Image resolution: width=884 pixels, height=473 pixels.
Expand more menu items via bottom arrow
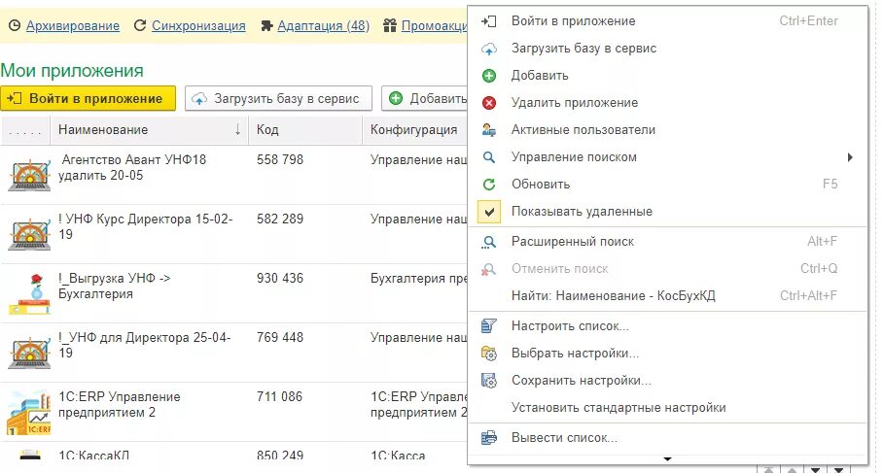(667, 459)
